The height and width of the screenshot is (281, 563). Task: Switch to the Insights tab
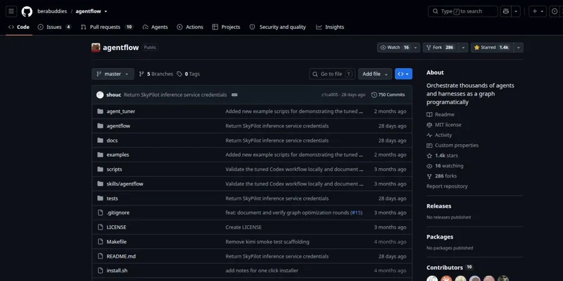(x=330, y=27)
